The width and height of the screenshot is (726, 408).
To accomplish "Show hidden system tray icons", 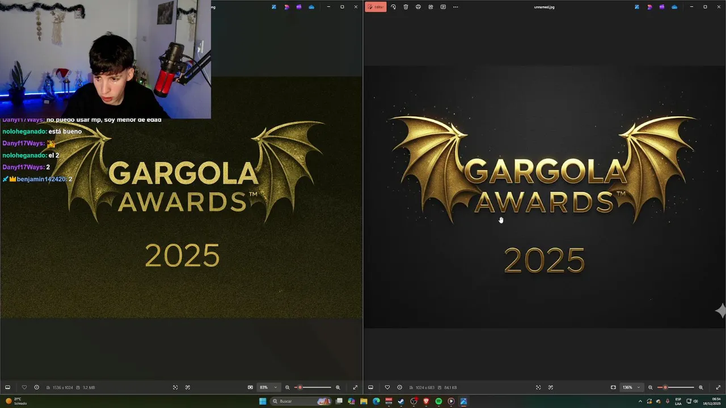I will 640,401.
